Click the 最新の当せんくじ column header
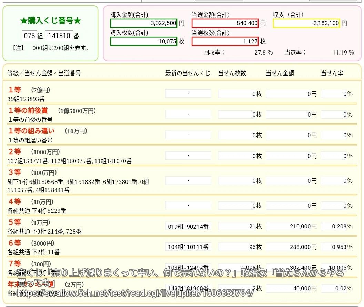Screen dimensions: 364x307 pos(188,73)
